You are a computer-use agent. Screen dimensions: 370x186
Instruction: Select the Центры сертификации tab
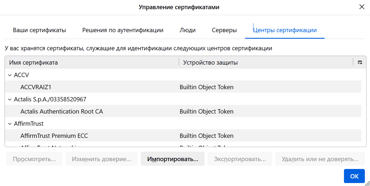coord(285,30)
